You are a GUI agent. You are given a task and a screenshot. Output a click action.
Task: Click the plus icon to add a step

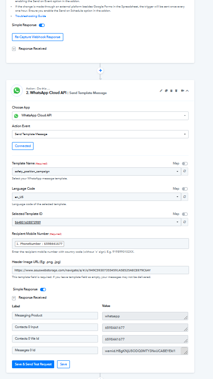(101, 70)
